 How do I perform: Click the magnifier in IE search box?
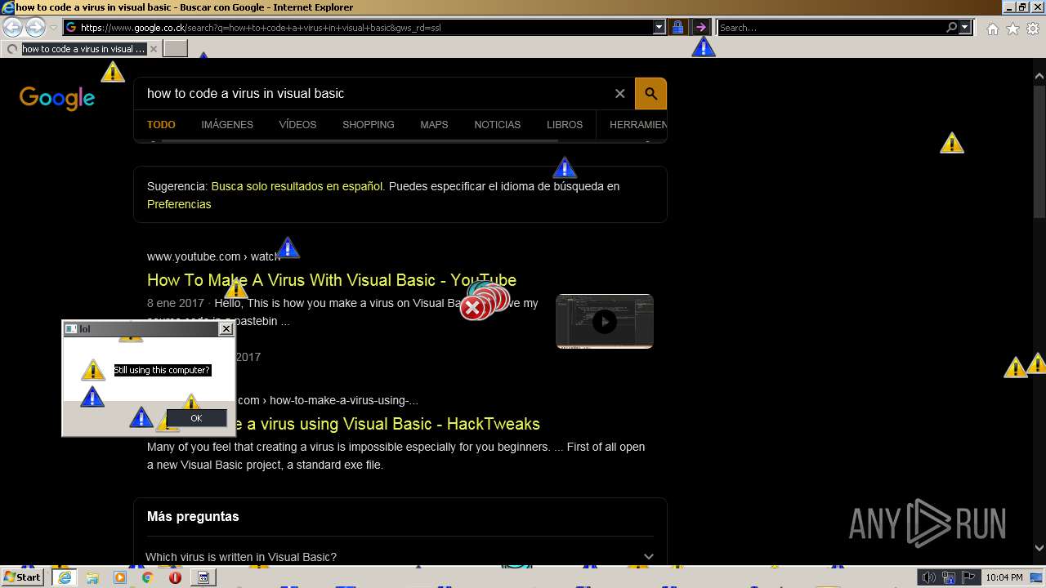click(x=951, y=28)
